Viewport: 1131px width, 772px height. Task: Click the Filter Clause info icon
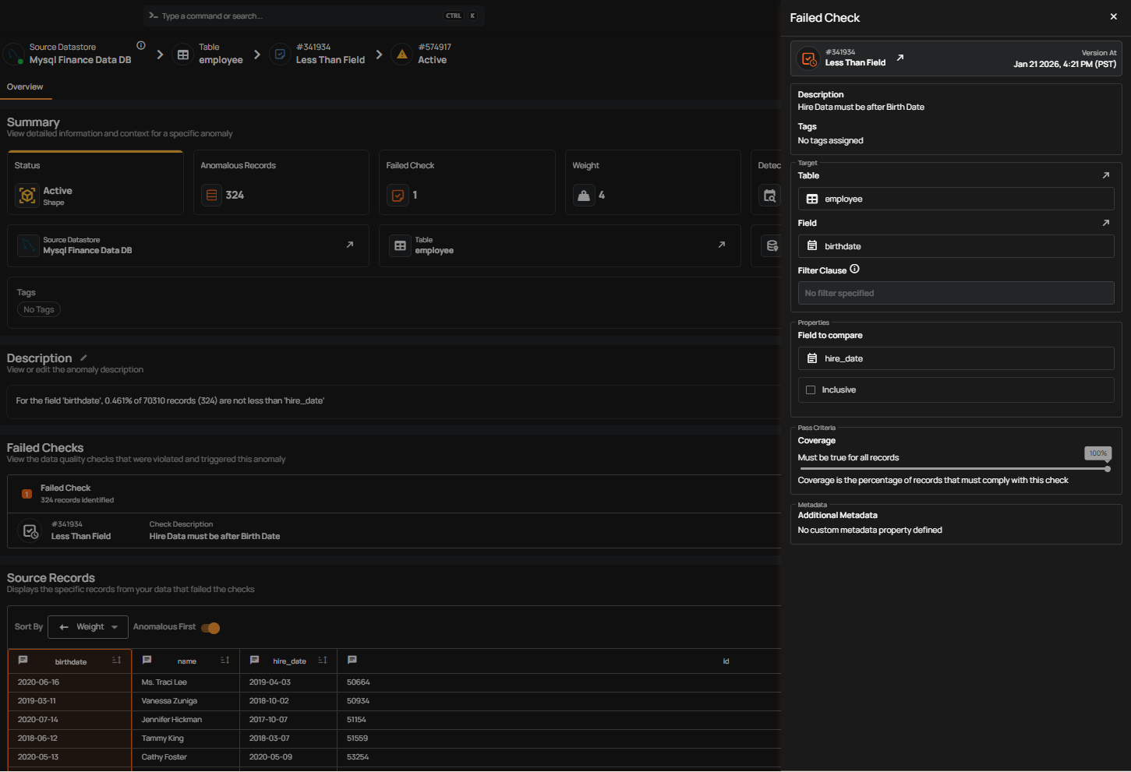pyautogui.click(x=854, y=269)
